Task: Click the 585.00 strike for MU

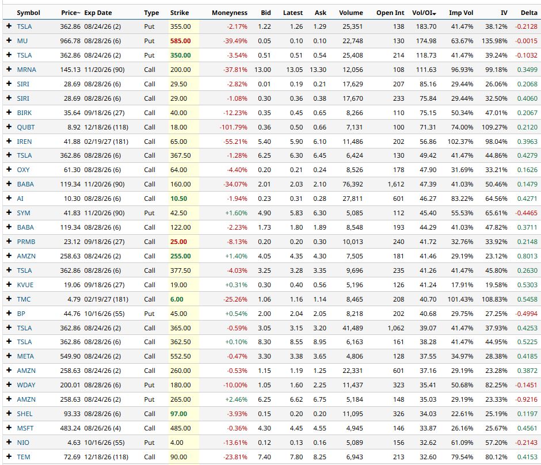Action: point(181,41)
